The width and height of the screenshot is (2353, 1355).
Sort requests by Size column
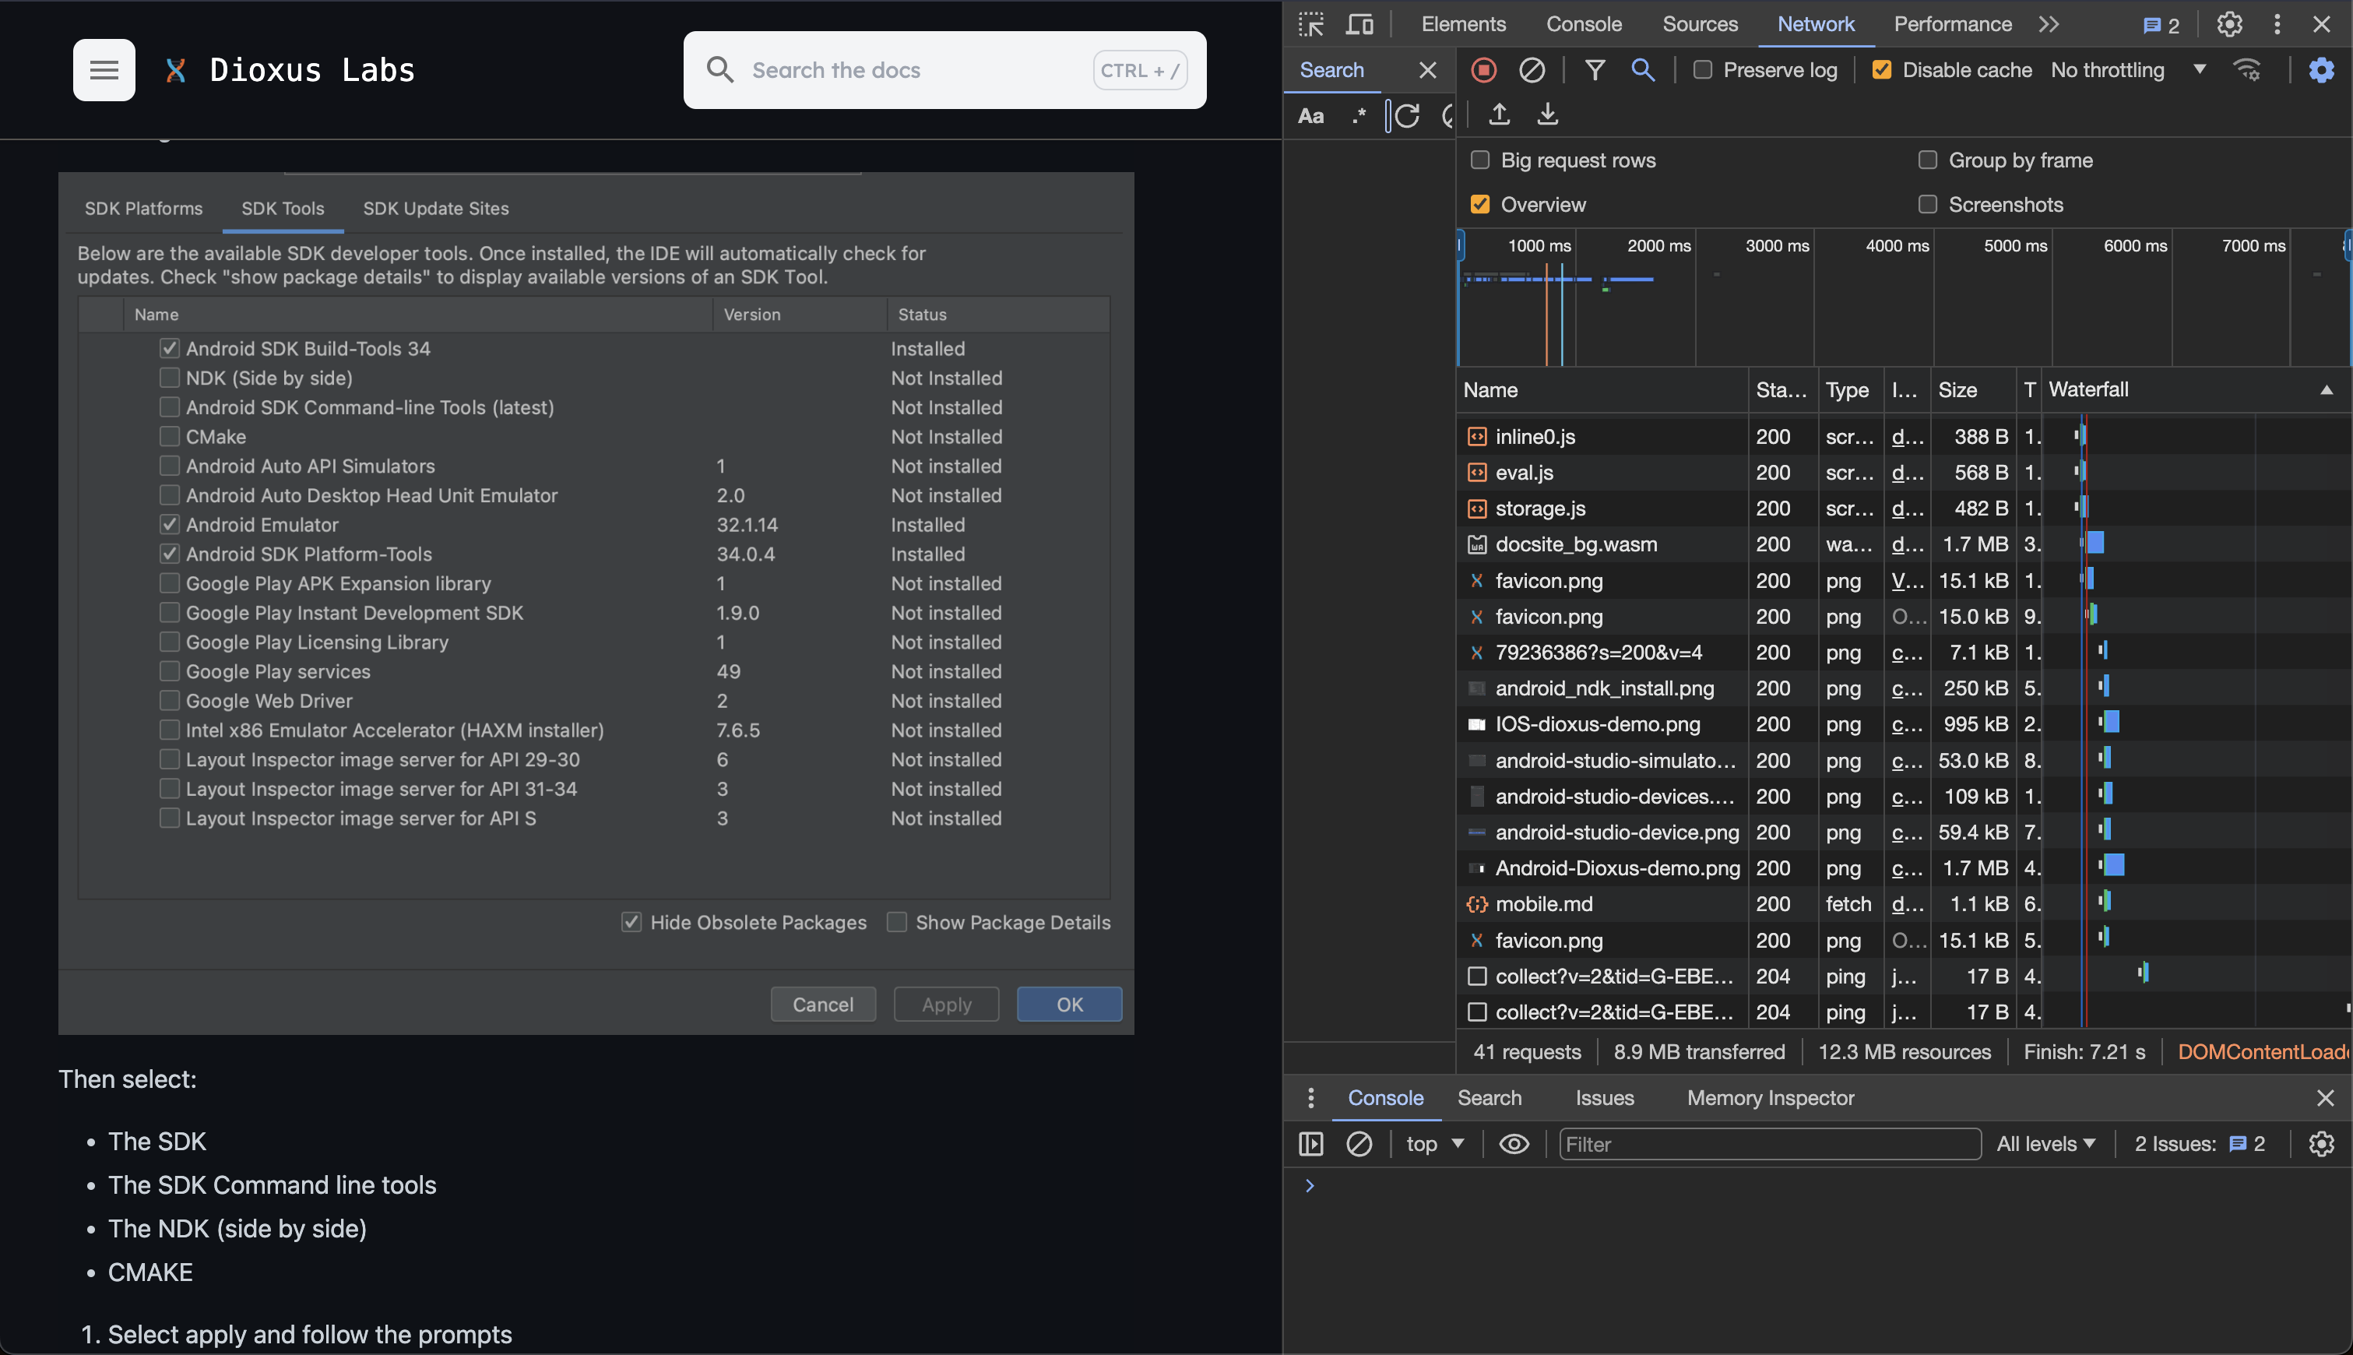click(1971, 390)
